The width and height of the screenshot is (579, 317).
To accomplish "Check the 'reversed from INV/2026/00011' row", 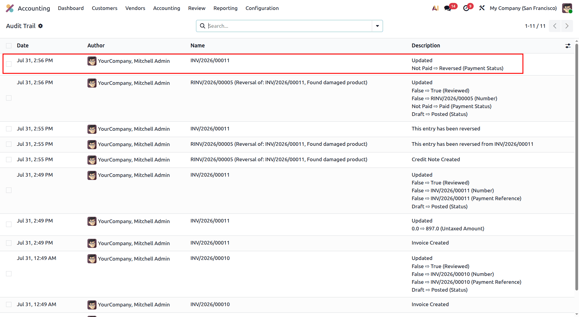I will pyautogui.click(x=9, y=144).
